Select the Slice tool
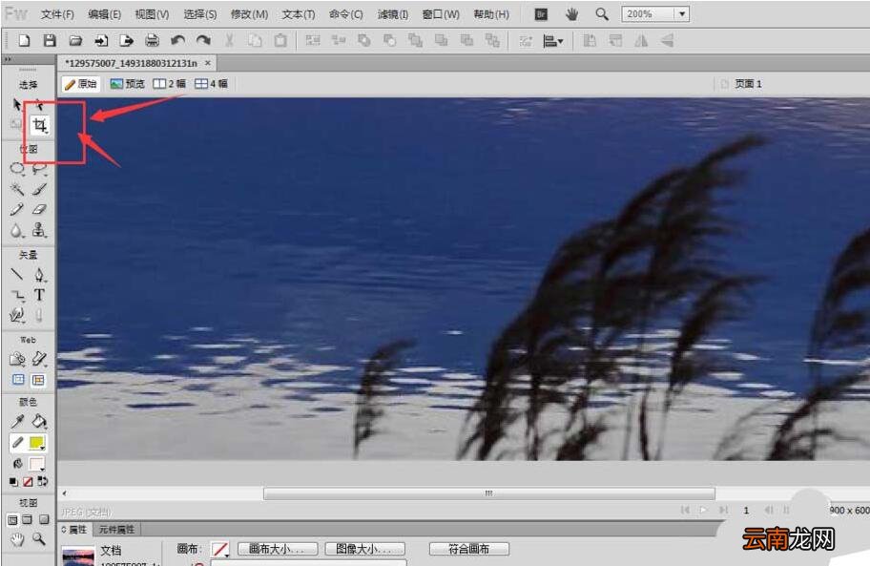The image size is (870, 566). pyautogui.click(x=39, y=359)
